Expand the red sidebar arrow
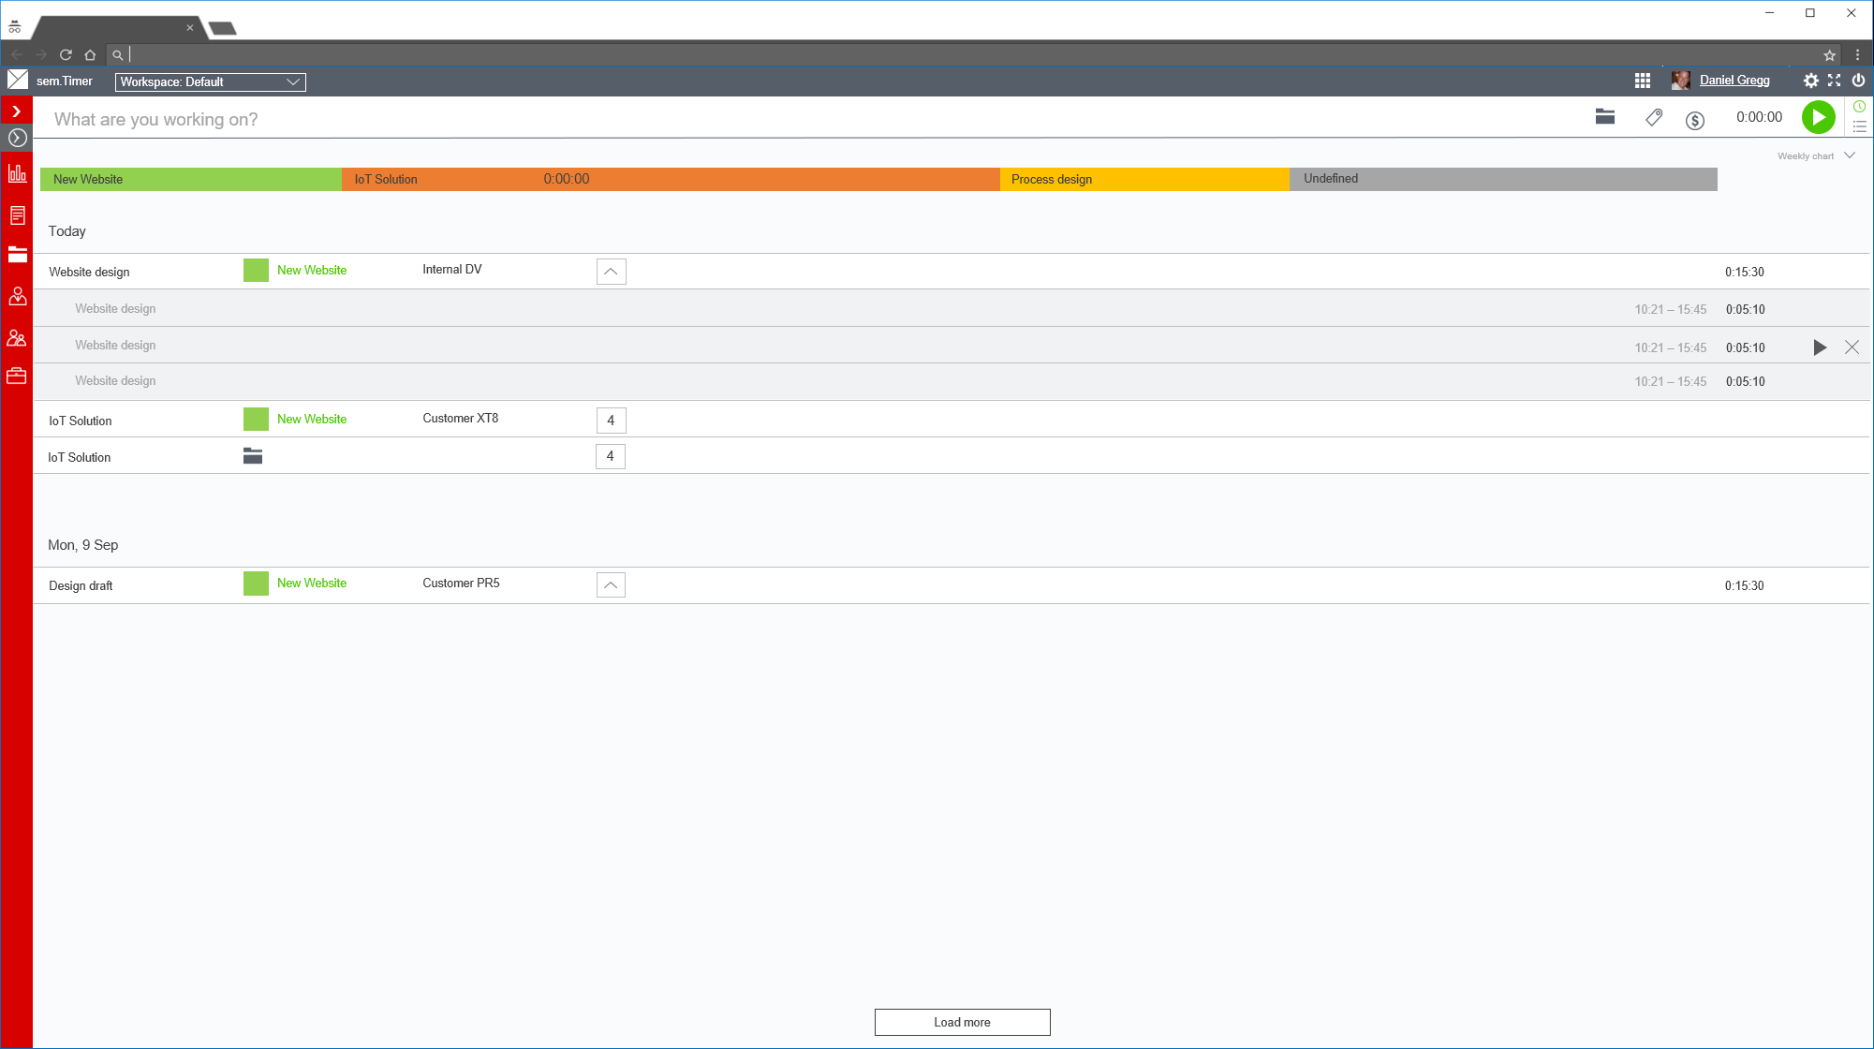Viewport: 1874px width, 1049px height. [17, 111]
